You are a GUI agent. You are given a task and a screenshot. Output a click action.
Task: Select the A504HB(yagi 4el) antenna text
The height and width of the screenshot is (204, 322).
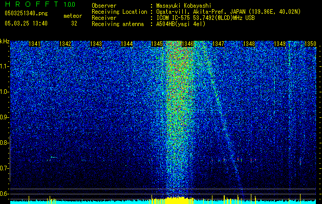[181, 24]
